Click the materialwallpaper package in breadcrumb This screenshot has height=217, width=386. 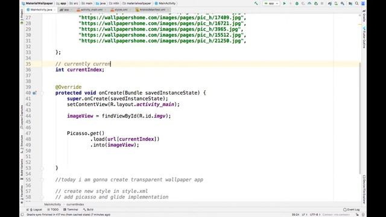[137, 4]
